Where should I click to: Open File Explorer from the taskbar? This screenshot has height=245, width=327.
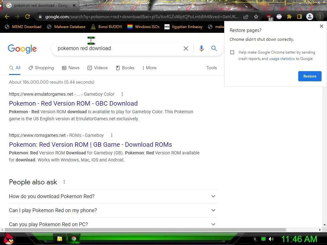(x=60, y=239)
